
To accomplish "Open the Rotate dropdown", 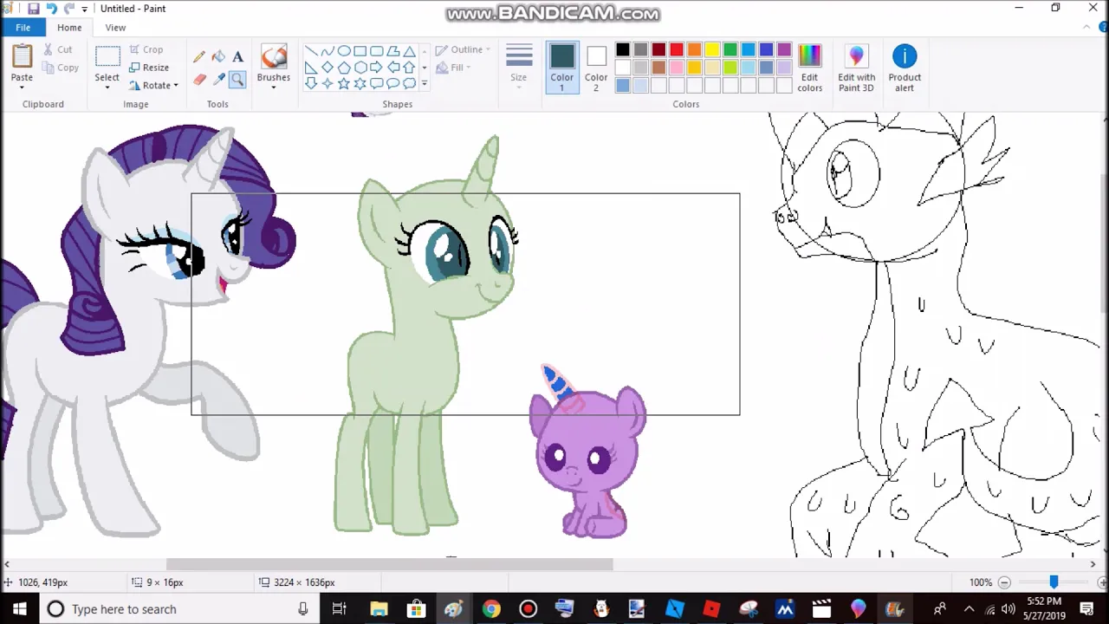I will [154, 85].
